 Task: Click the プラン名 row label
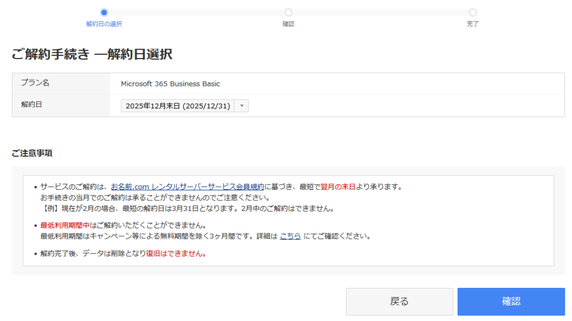click(35, 83)
